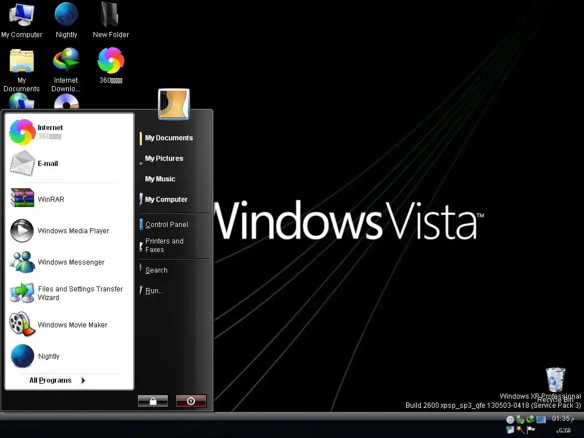Click the blue monitor tray icon
This screenshot has height=438, width=584.
(541, 420)
